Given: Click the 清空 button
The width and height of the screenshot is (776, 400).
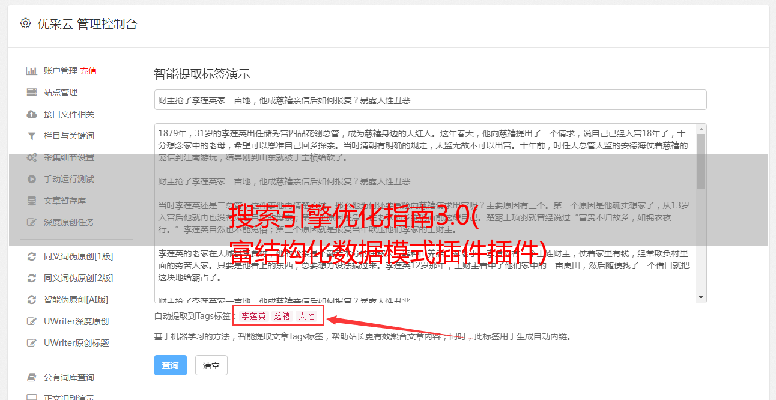Looking at the screenshot, I should (211, 365).
